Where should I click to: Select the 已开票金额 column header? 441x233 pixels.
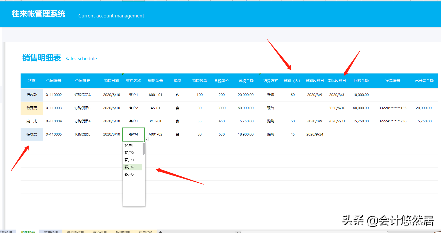pos(424,81)
